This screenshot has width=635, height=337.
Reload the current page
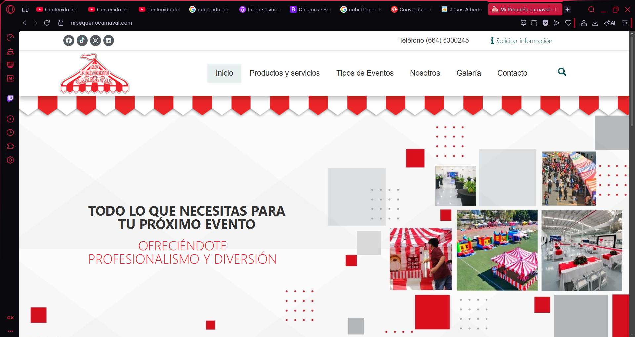(47, 23)
